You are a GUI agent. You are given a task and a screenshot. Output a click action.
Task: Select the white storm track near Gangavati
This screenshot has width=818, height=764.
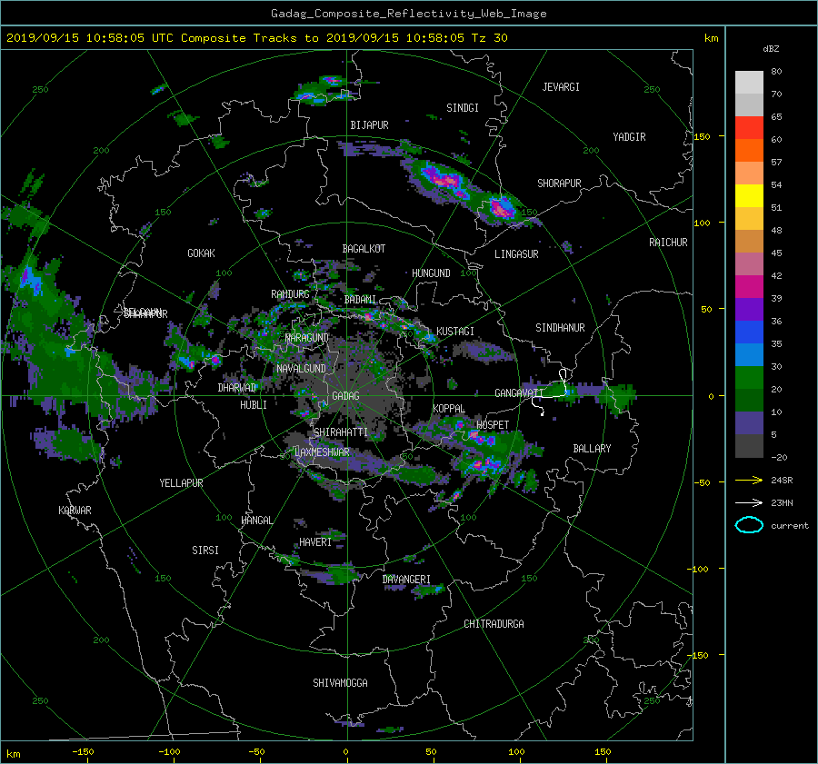click(550, 392)
